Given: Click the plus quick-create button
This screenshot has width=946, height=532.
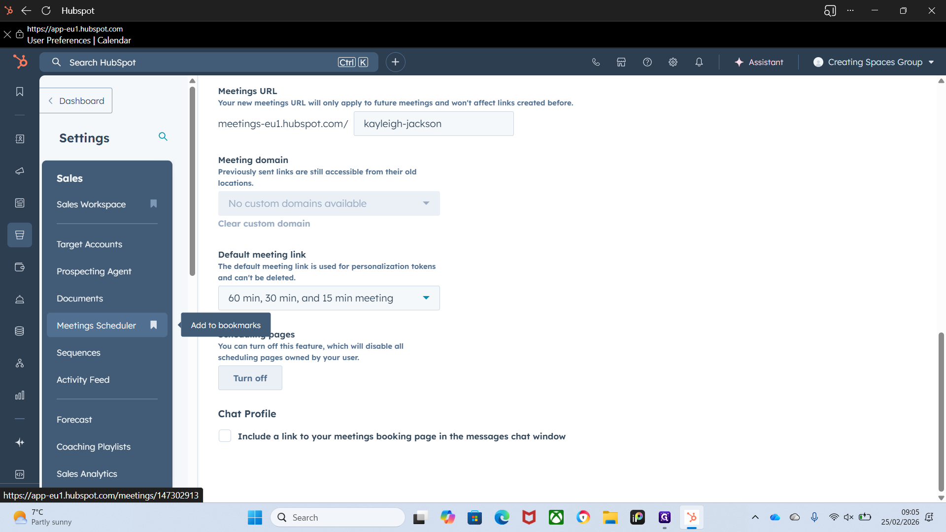Looking at the screenshot, I should (395, 62).
